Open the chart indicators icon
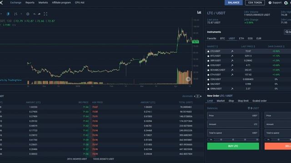This screenshot has width=291, height=163. 15,14
